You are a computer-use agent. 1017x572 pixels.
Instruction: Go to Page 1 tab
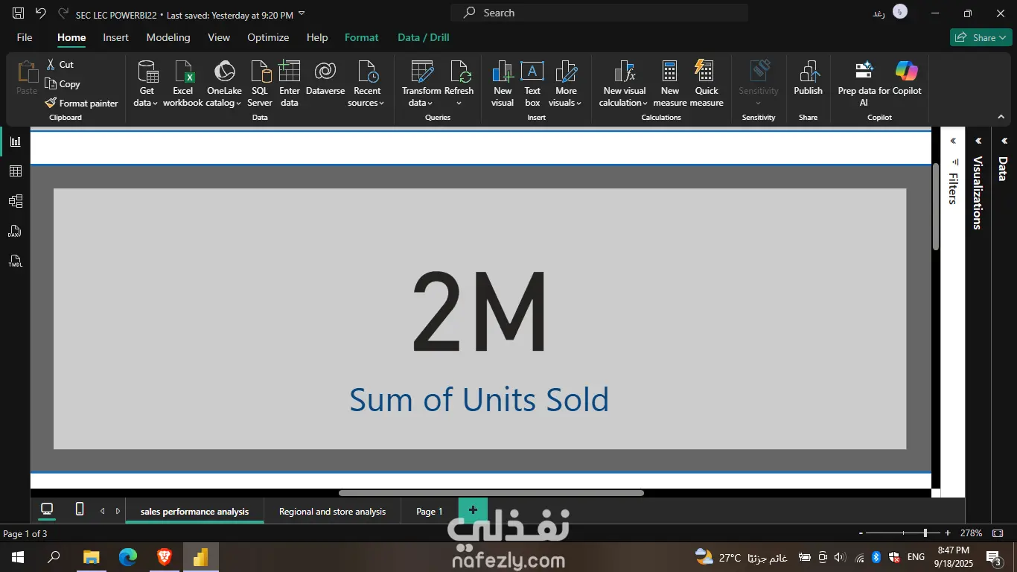(x=430, y=512)
